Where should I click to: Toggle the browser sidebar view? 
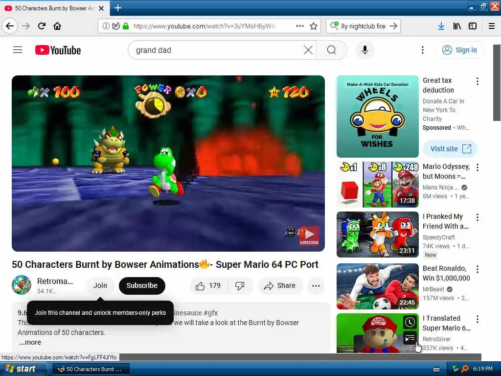pos(473,26)
